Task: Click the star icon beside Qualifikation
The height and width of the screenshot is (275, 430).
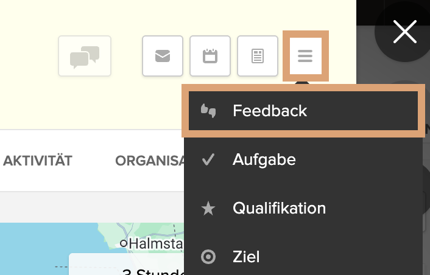Action: pyautogui.click(x=208, y=209)
